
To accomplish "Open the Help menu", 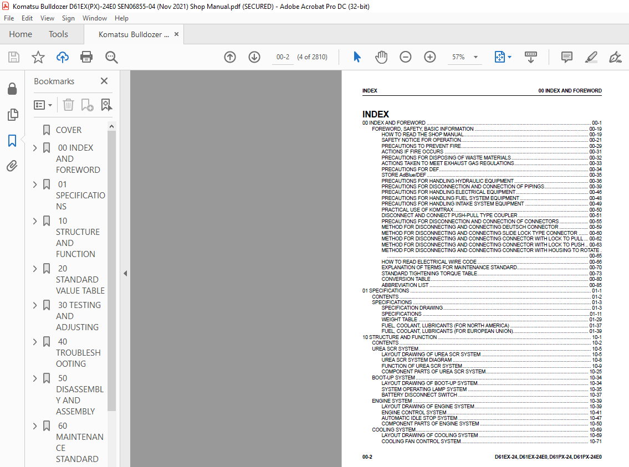I will (121, 18).
